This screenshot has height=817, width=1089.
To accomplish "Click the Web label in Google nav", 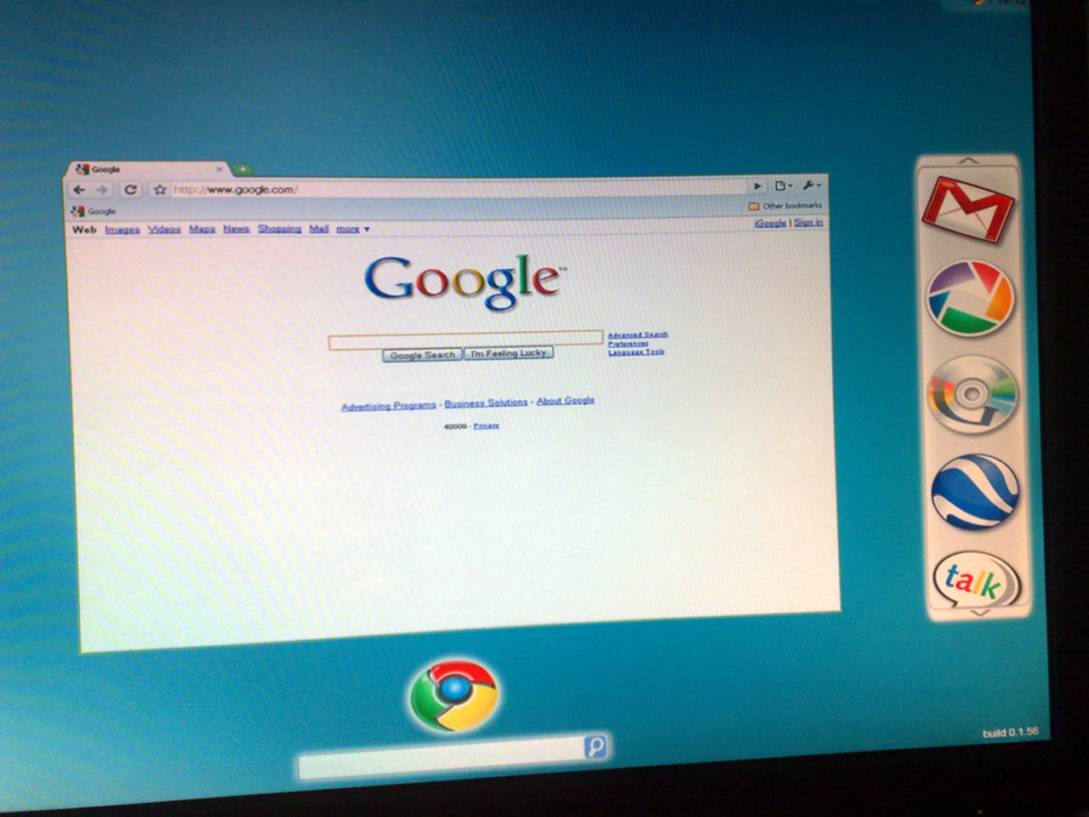I will coord(84,230).
